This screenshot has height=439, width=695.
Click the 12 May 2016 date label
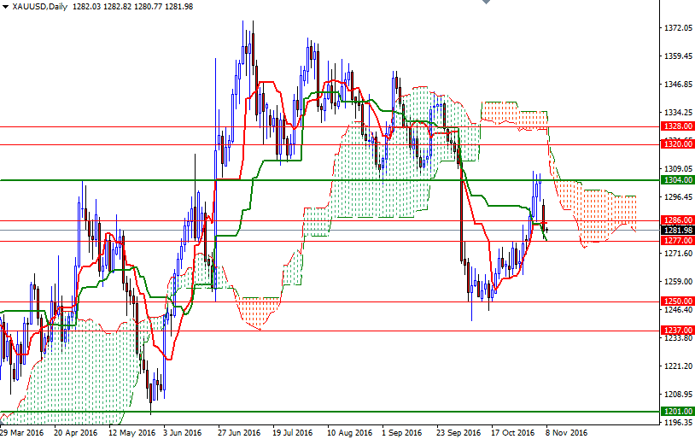(x=132, y=432)
